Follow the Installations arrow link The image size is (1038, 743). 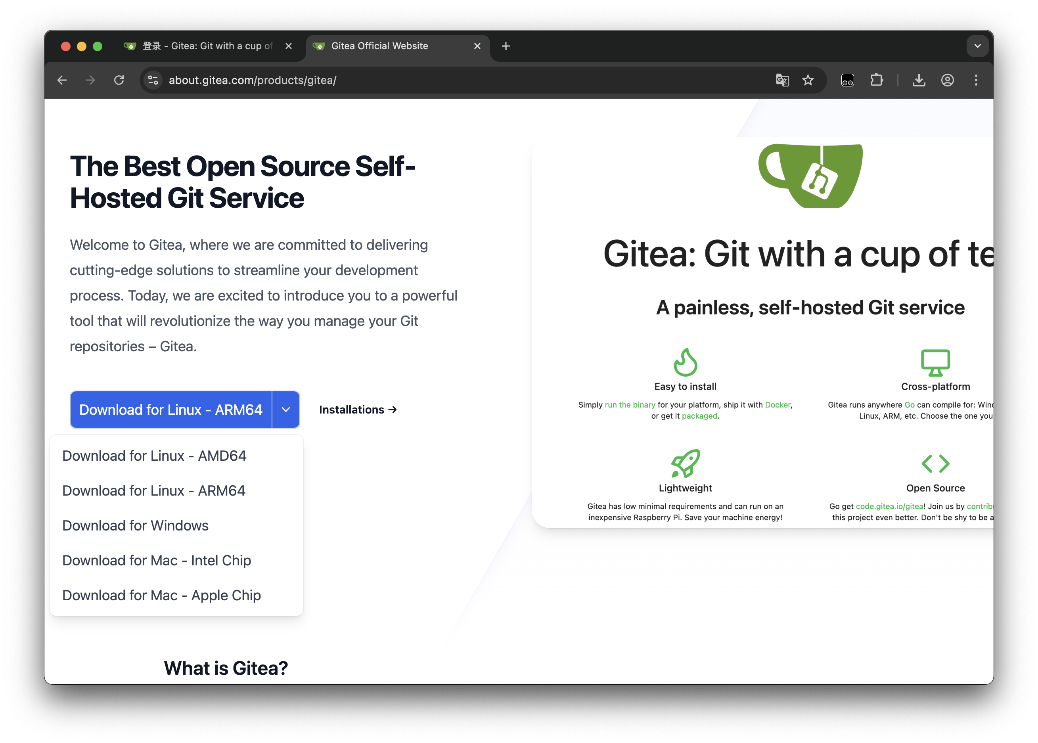pyautogui.click(x=358, y=410)
